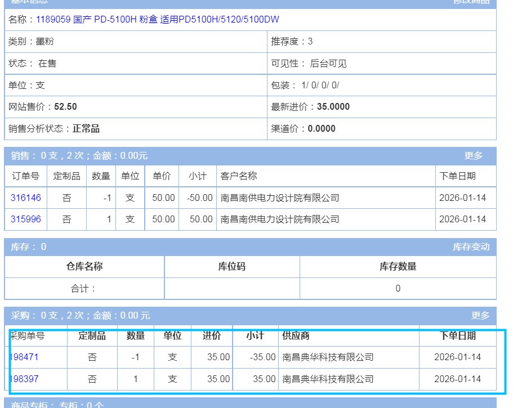
Task: Click 更多 in the 销售 section header
Action: point(473,156)
